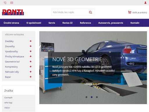Go to next slide arrow
The height and width of the screenshot is (112, 149).
(145, 68)
